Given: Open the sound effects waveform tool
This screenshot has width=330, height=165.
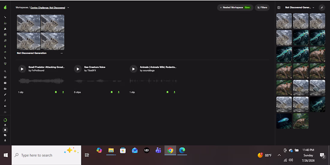Looking at the screenshot, I should coord(5,52).
